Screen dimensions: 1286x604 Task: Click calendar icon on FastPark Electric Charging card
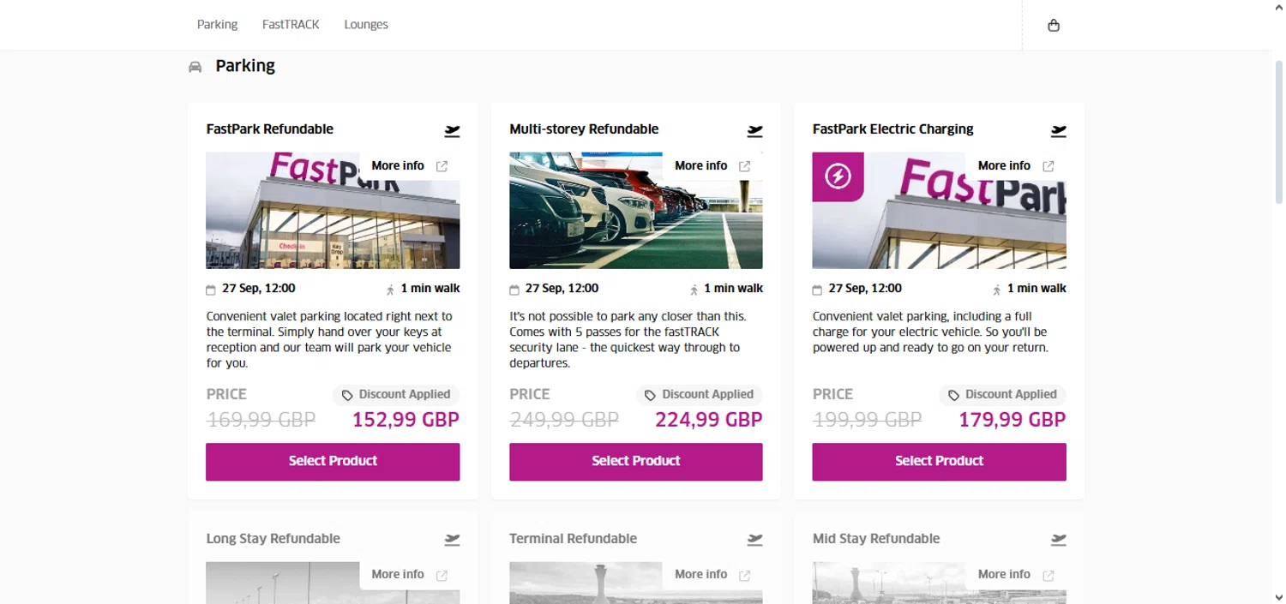817,290
